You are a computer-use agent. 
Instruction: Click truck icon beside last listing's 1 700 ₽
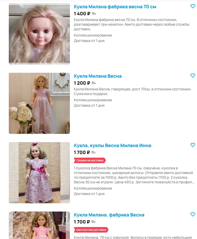93,222
